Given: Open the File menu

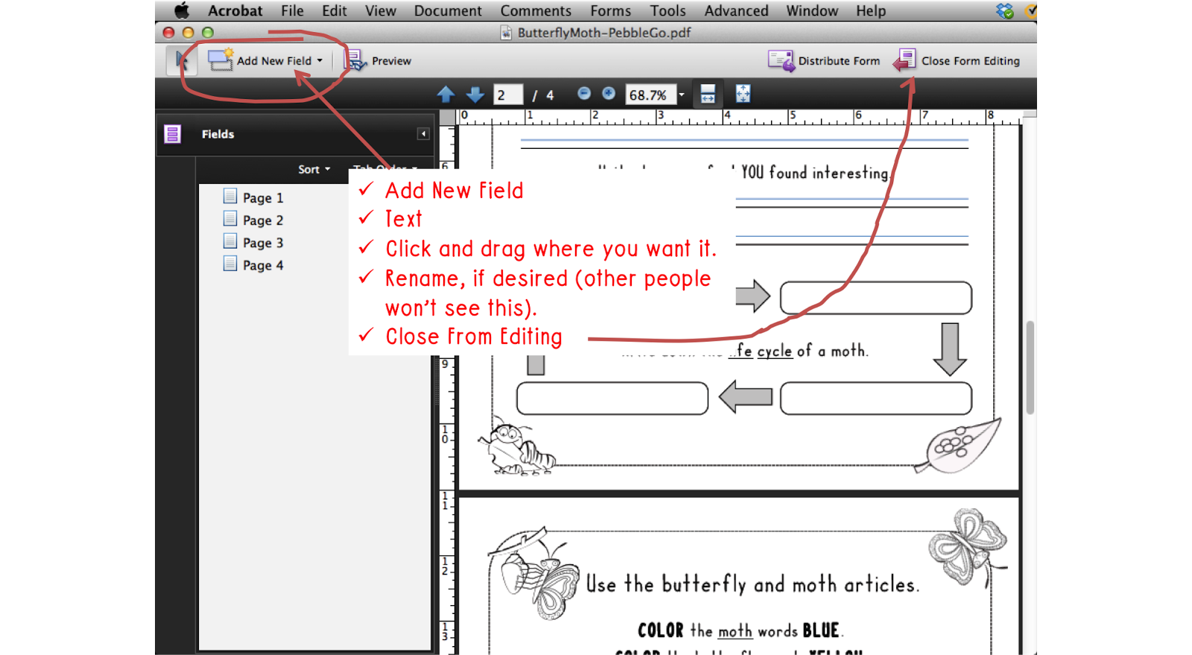Looking at the screenshot, I should [292, 10].
